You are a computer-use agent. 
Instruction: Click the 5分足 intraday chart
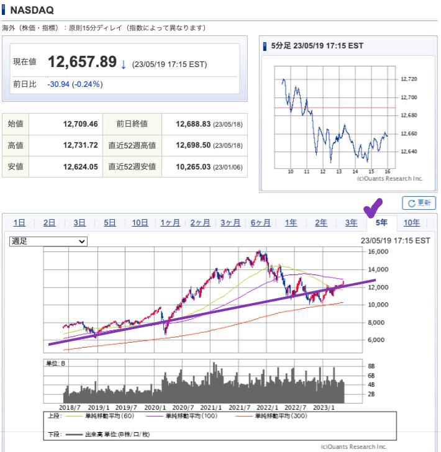[335, 117]
